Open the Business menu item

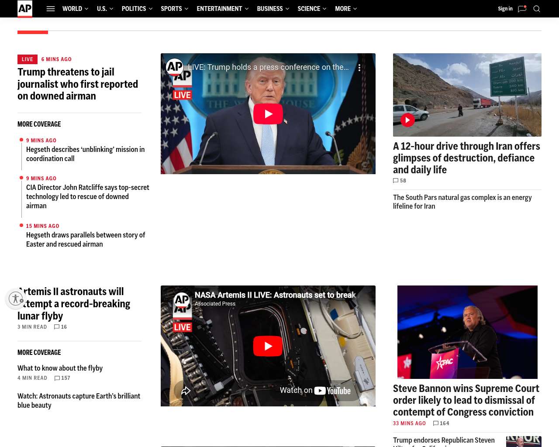[x=269, y=9]
